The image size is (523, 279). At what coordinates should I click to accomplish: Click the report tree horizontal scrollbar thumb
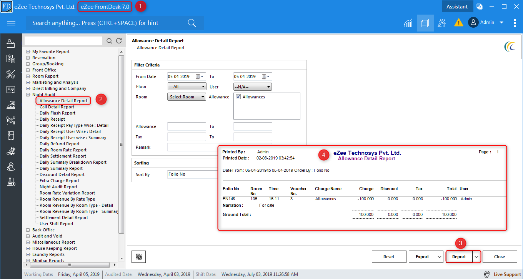pos(69,265)
